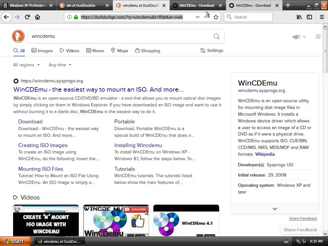Click the Share Feedback floating button
Image resolution: width=328 pixels, height=246 pixels.
pos(300,230)
